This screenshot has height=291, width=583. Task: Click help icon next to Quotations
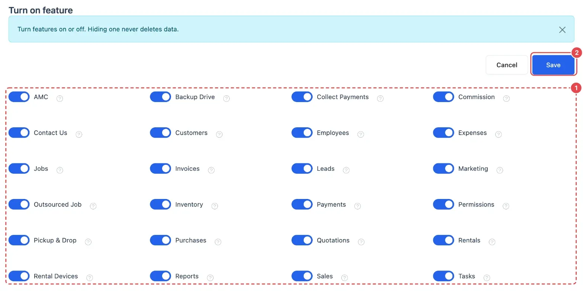pyautogui.click(x=361, y=242)
